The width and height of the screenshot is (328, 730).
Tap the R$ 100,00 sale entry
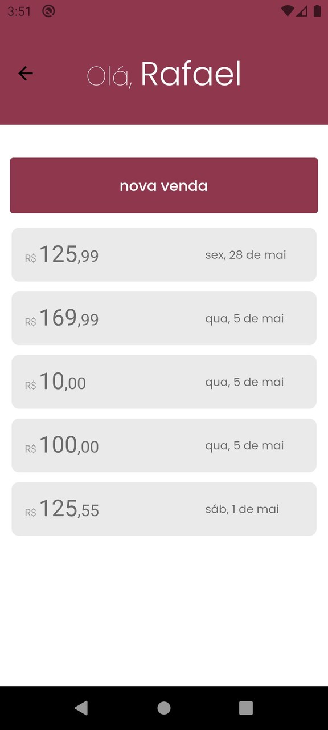(163, 445)
